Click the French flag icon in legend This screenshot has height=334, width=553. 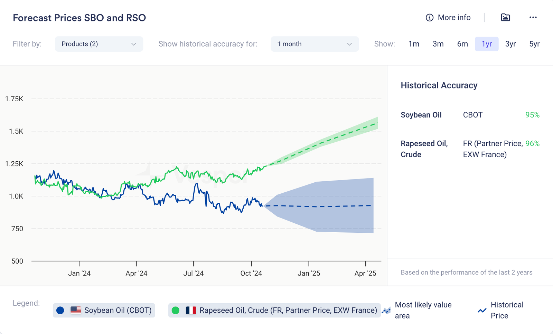[191, 310]
